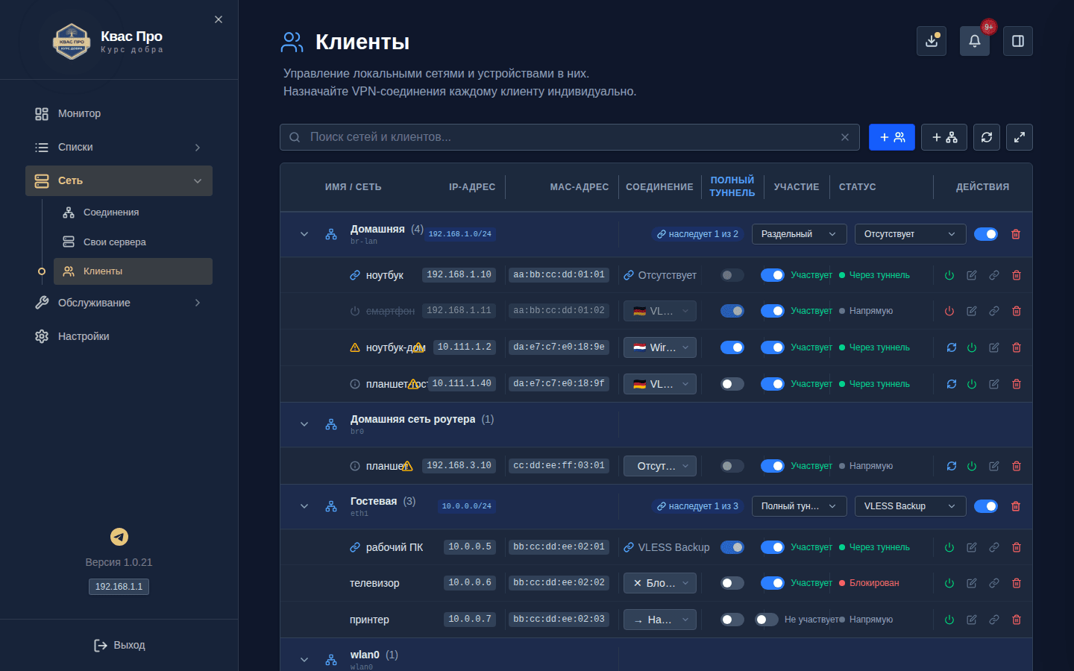The height and width of the screenshot is (671, 1074).
Task: Open the Монитор menu item
Action: coord(119,113)
